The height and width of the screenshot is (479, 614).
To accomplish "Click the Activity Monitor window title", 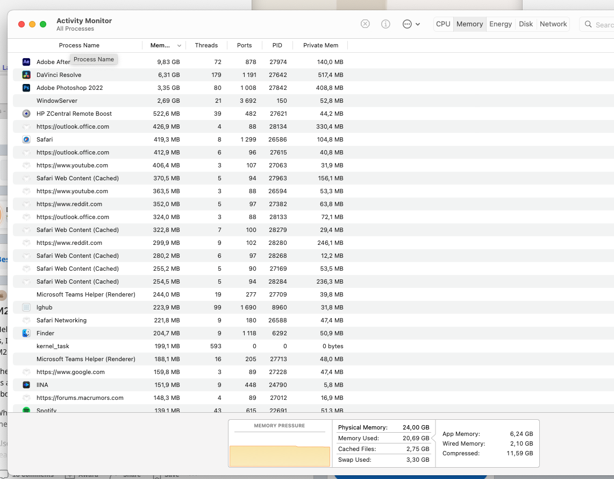I will point(84,21).
